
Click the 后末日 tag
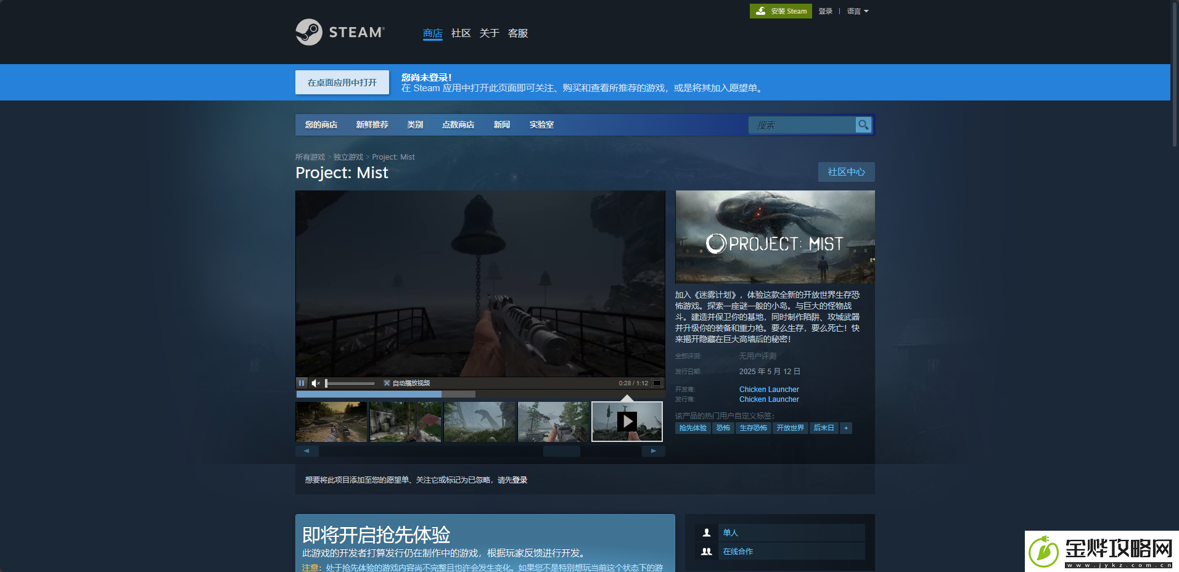coord(824,428)
